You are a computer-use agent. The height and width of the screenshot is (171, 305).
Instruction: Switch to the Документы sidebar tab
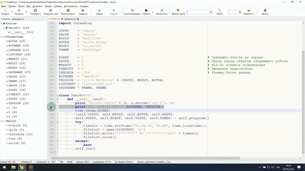point(18,19)
